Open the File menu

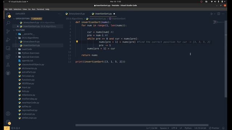(6, 9)
